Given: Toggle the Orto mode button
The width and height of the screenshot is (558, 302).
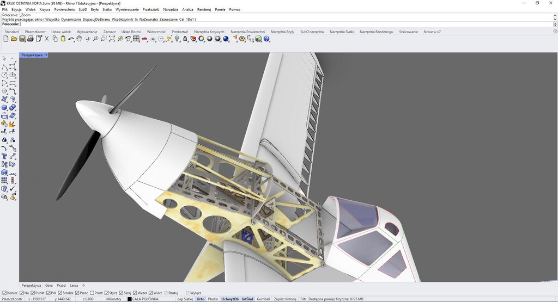Looking at the screenshot, I should [x=201, y=299].
